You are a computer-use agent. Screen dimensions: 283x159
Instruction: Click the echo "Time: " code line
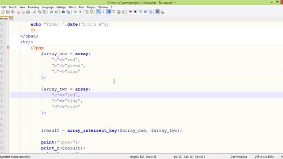click(x=70, y=24)
